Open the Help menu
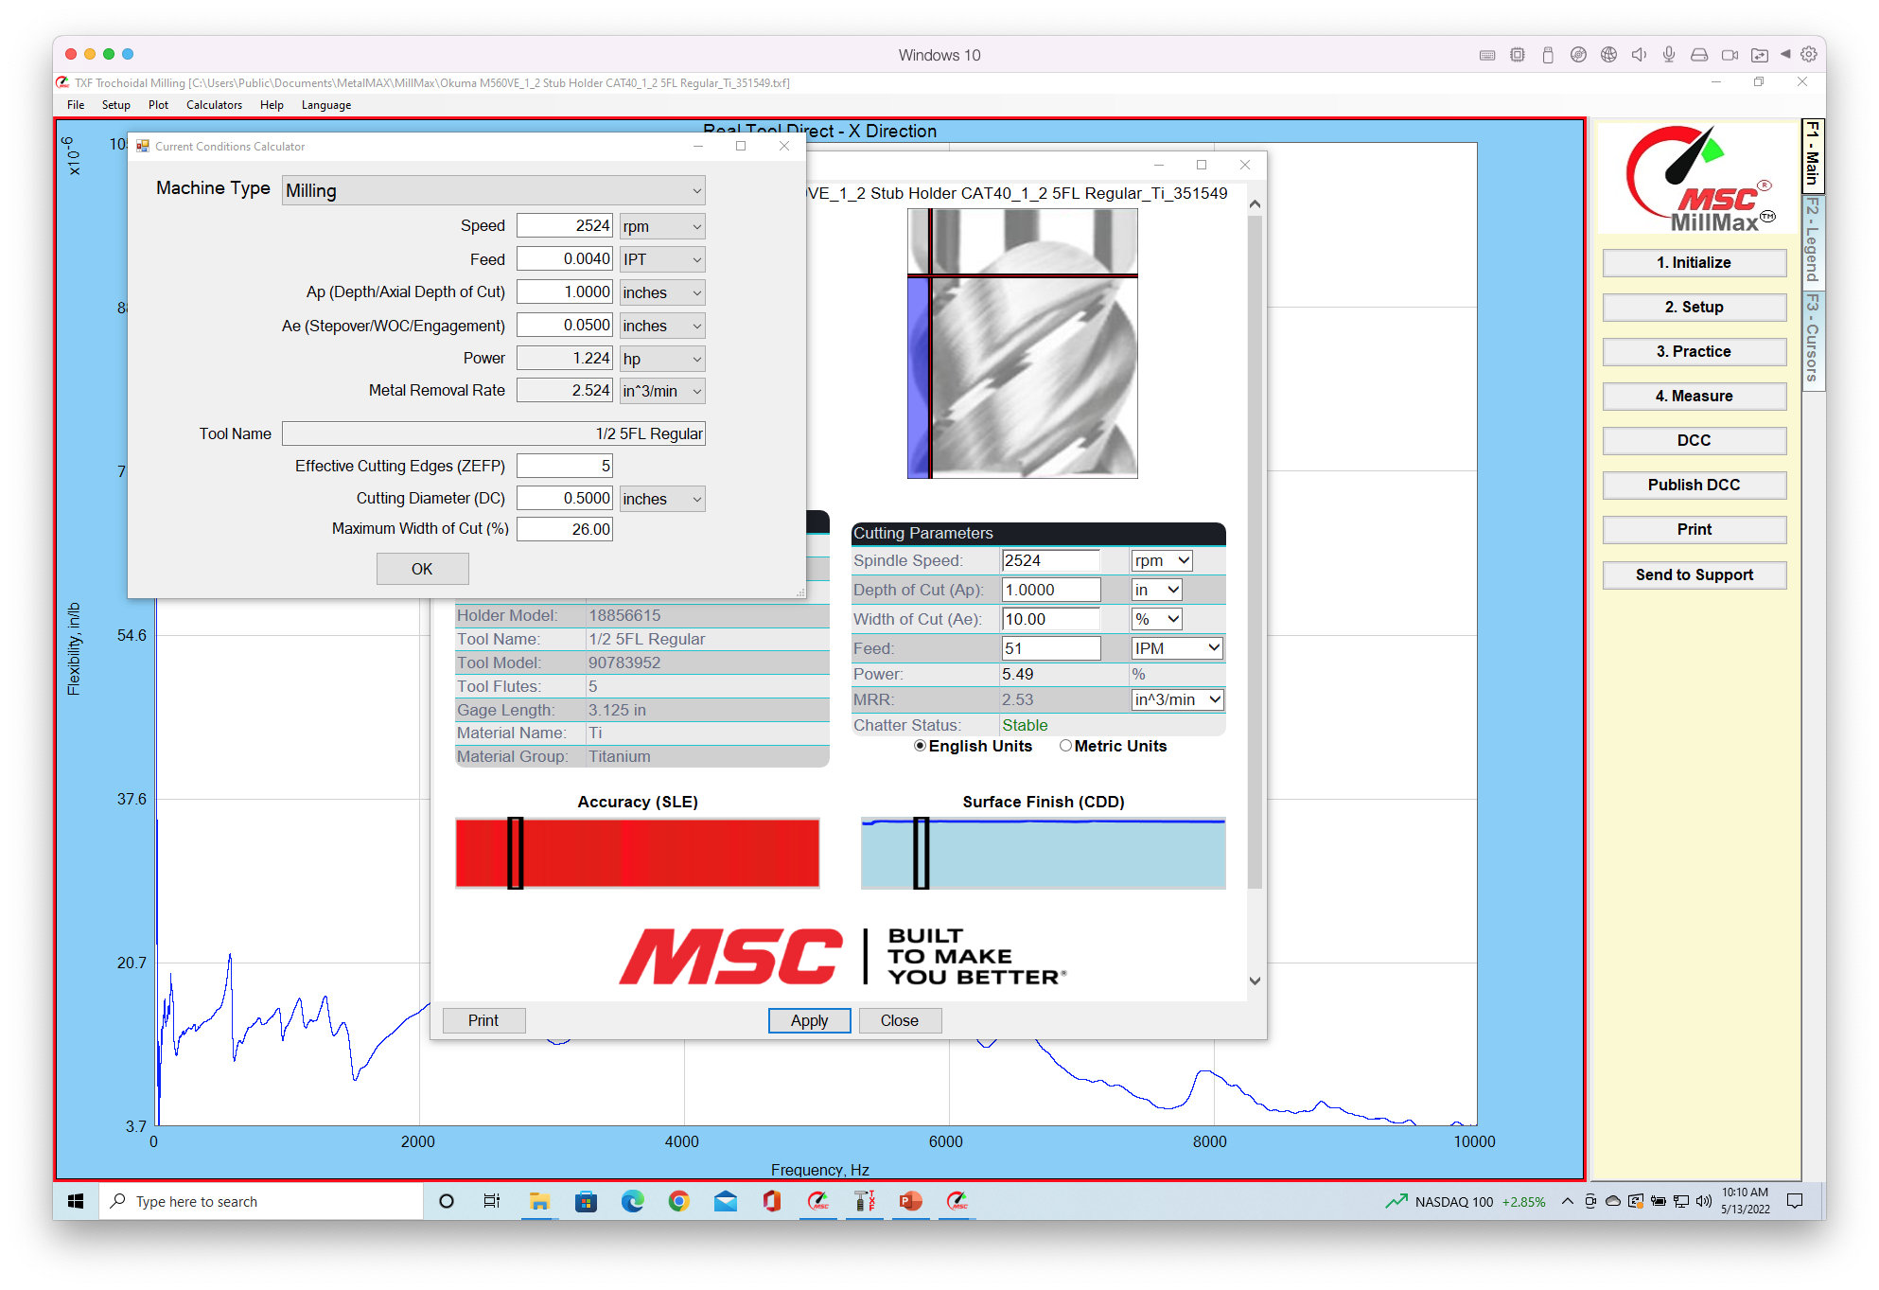 pos(272,105)
